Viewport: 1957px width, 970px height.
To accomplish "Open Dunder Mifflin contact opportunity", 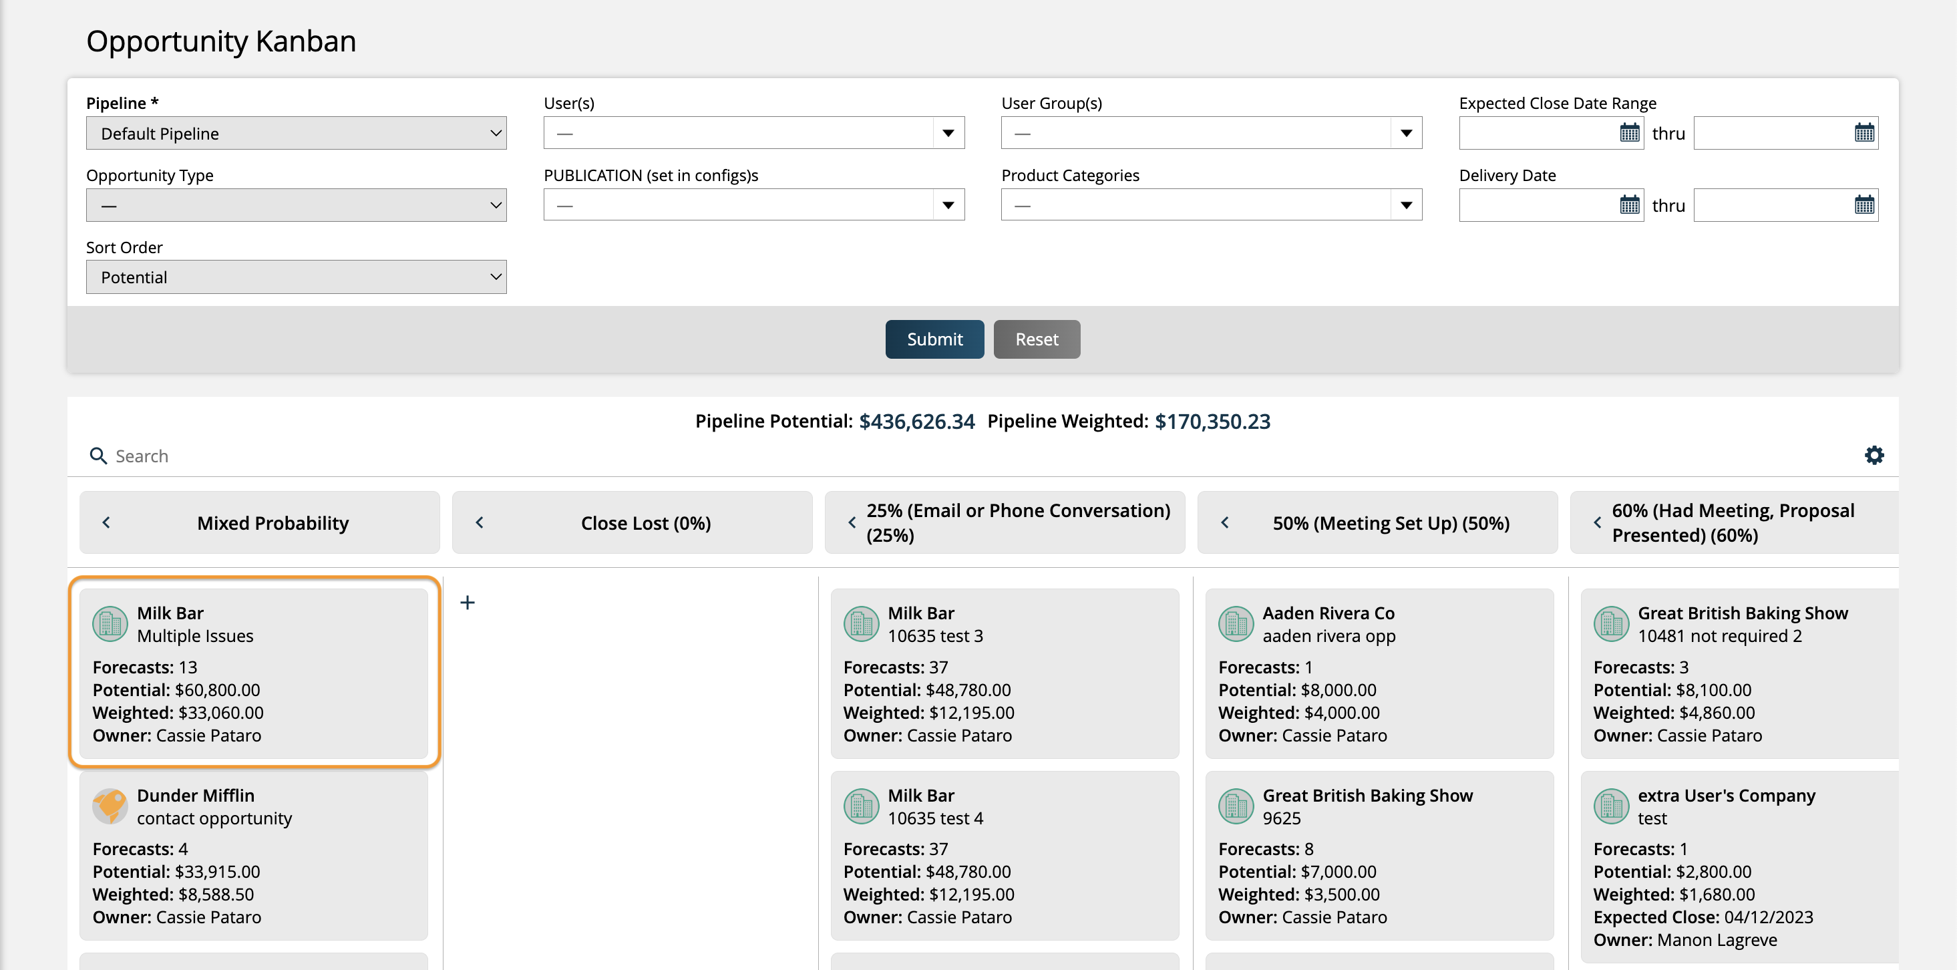I will tap(254, 855).
